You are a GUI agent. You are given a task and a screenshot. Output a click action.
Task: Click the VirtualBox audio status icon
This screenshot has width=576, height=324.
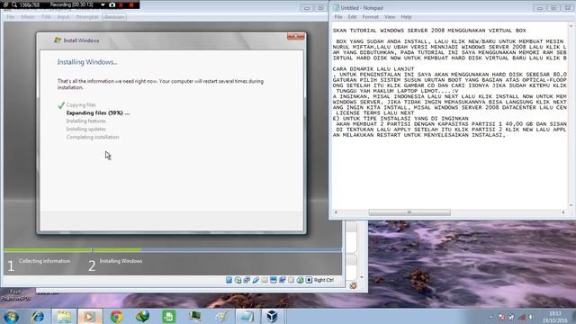click(x=247, y=280)
